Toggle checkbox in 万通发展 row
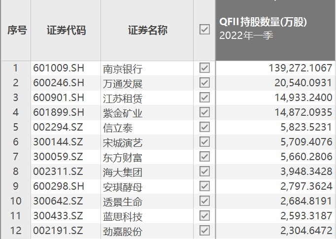Screen dimensions: 336x239 click(x=204, y=83)
